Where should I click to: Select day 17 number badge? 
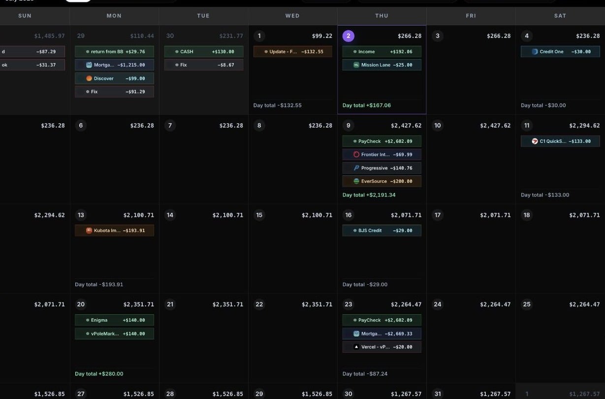tap(438, 215)
